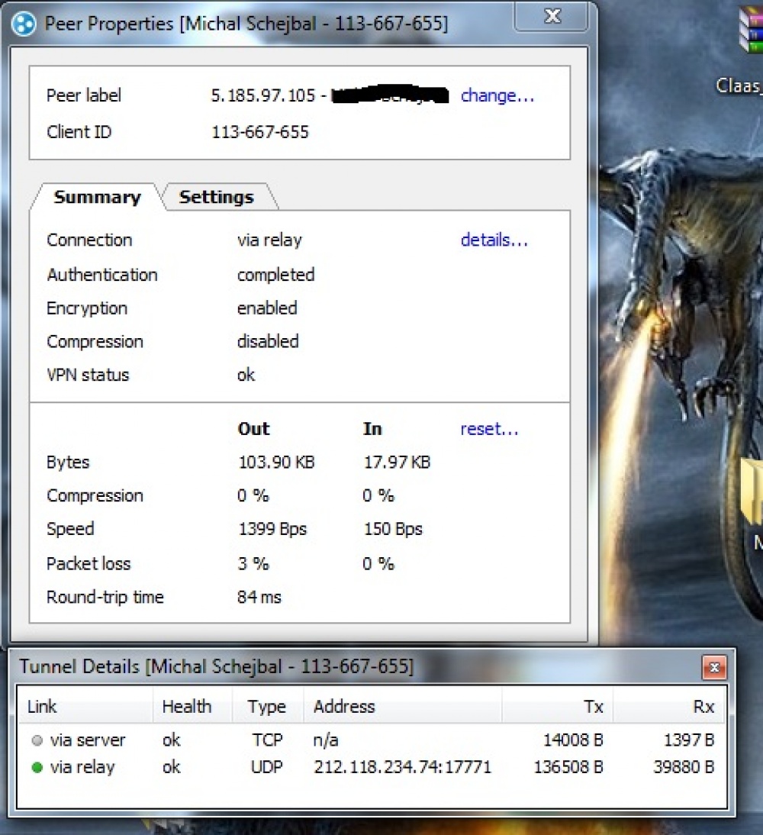This screenshot has width=763, height=835.
Task: Switch to the Settings tab
Action: point(217,197)
